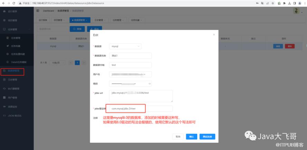This screenshot has width=307, height=150.
Task: Open 用户管理 in the sidebar
Action: (x=13, y=98)
